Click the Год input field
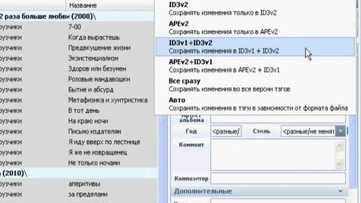The height and width of the screenshot is (203, 361). (x=226, y=131)
